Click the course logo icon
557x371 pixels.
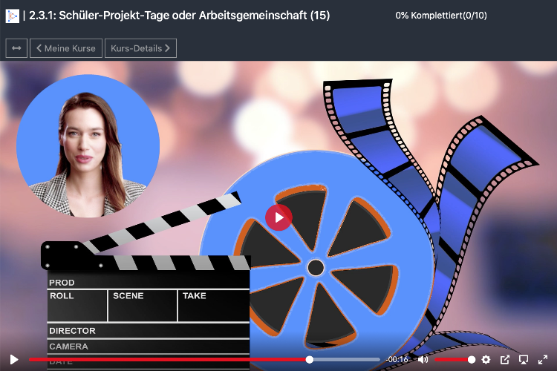(12, 15)
